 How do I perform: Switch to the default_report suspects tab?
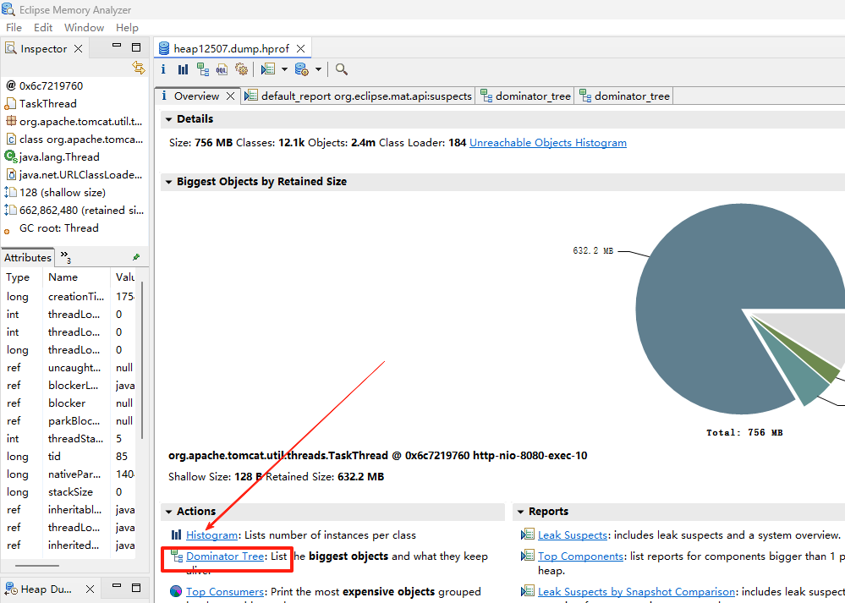(358, 96)
